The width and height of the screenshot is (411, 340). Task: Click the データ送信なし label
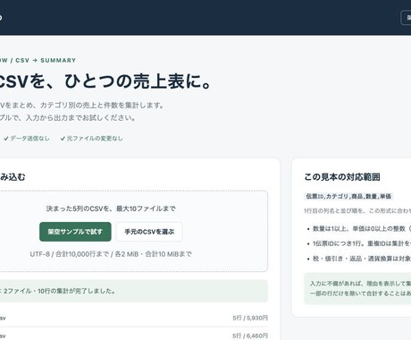27,139
